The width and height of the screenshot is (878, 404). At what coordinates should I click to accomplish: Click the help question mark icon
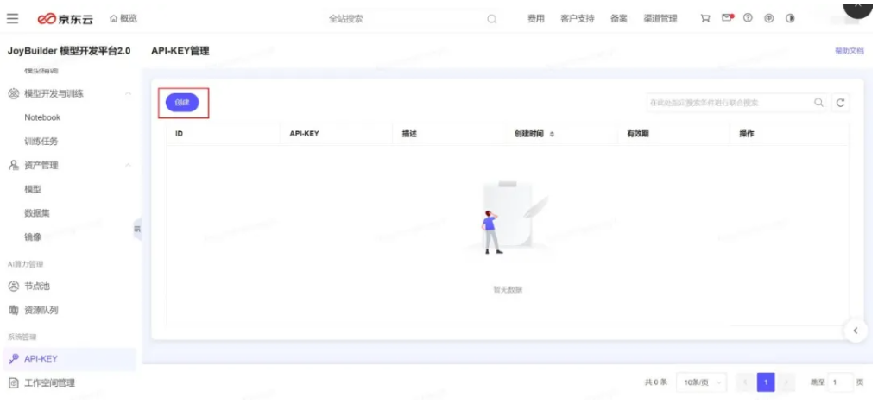(748, 18)
